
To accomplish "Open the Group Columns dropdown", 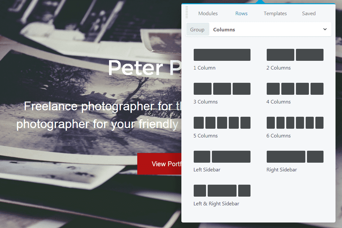I will tap(259, 29).
